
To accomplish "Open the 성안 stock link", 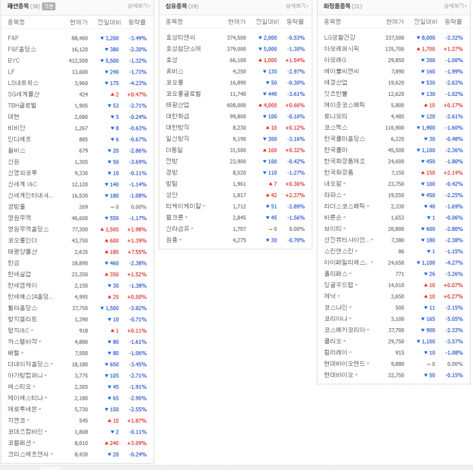I will click(x=172, y=195).
